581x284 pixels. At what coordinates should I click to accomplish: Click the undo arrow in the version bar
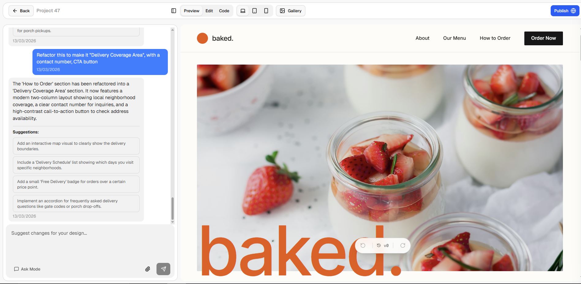[363, 245]
